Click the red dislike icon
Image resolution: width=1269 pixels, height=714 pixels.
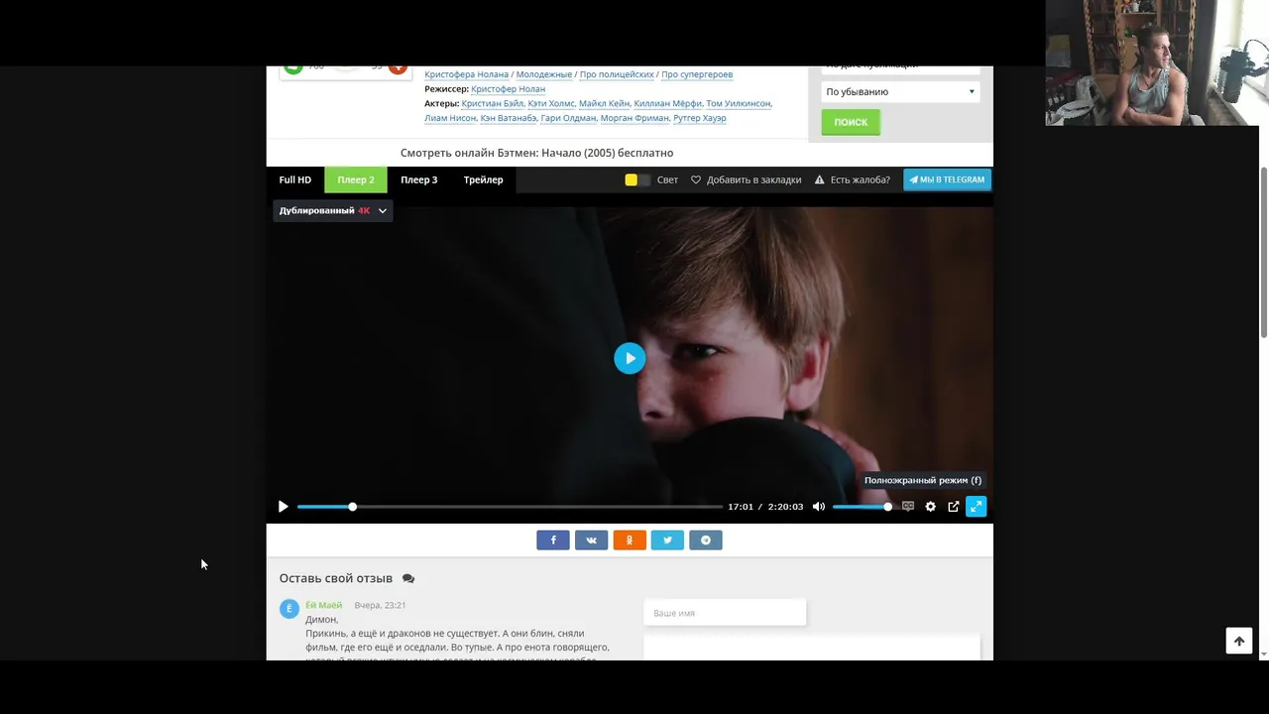coord(398,68)
